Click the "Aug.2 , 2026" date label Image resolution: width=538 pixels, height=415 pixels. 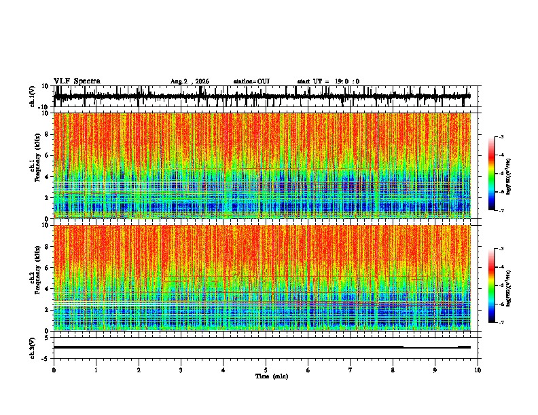coord(190,81)
